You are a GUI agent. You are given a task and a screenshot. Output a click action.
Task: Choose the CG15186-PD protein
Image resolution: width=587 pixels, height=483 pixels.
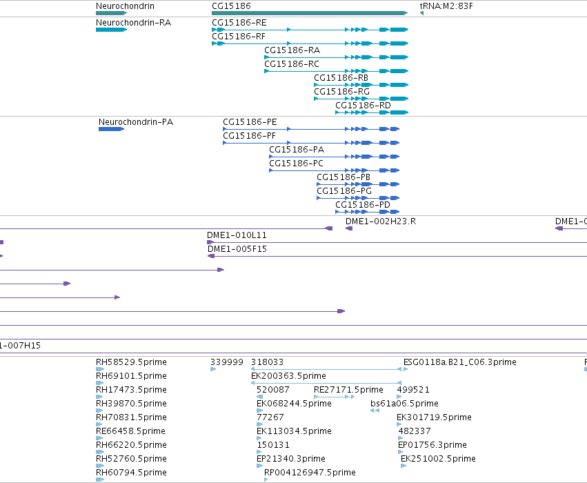[362, 205]
